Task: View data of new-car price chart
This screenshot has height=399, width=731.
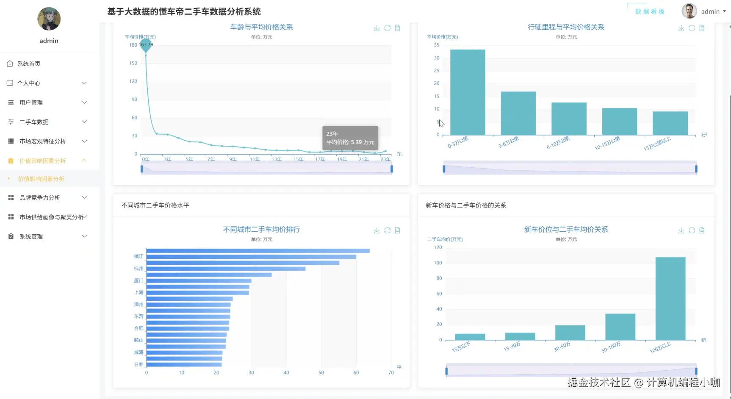Action: pos(702,230)
